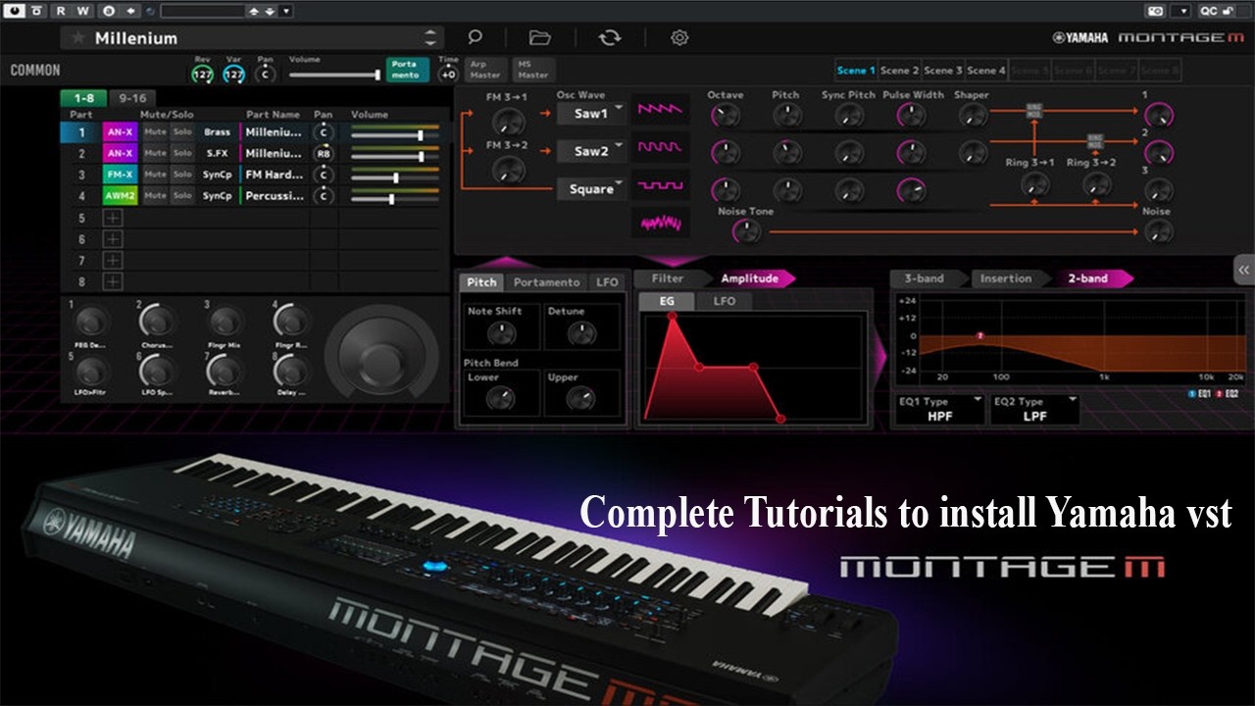Screen dimensions: 1255x706
Task: Click the Detune knob
Action: pyautogui.click(x=580, y=334)
